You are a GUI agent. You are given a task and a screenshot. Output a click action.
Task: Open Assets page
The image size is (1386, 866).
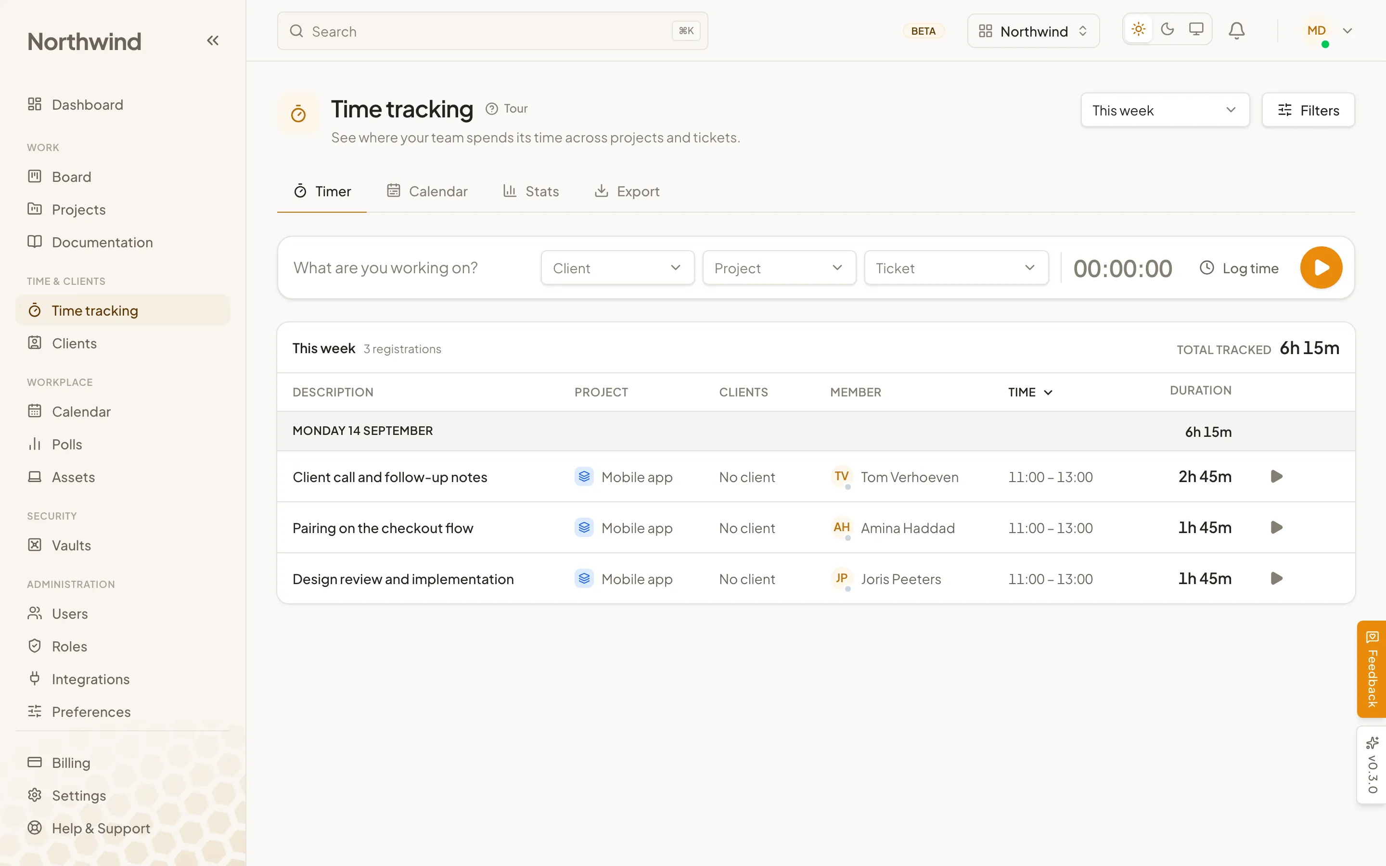[x=123, y=477]
